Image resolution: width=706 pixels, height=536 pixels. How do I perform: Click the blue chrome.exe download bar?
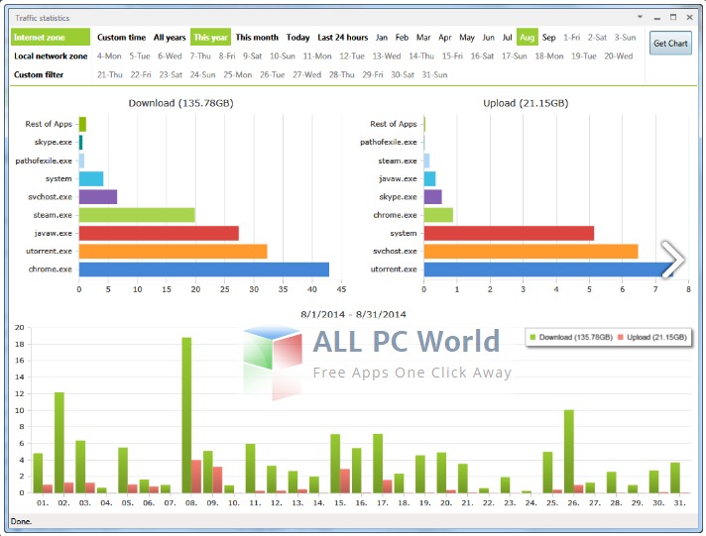point(204,269)
